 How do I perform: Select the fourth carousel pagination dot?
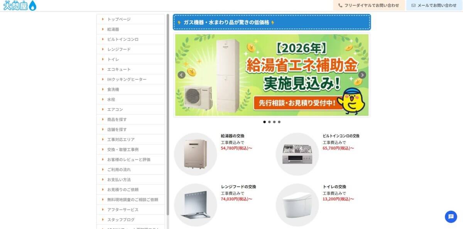tap(279, 122)
